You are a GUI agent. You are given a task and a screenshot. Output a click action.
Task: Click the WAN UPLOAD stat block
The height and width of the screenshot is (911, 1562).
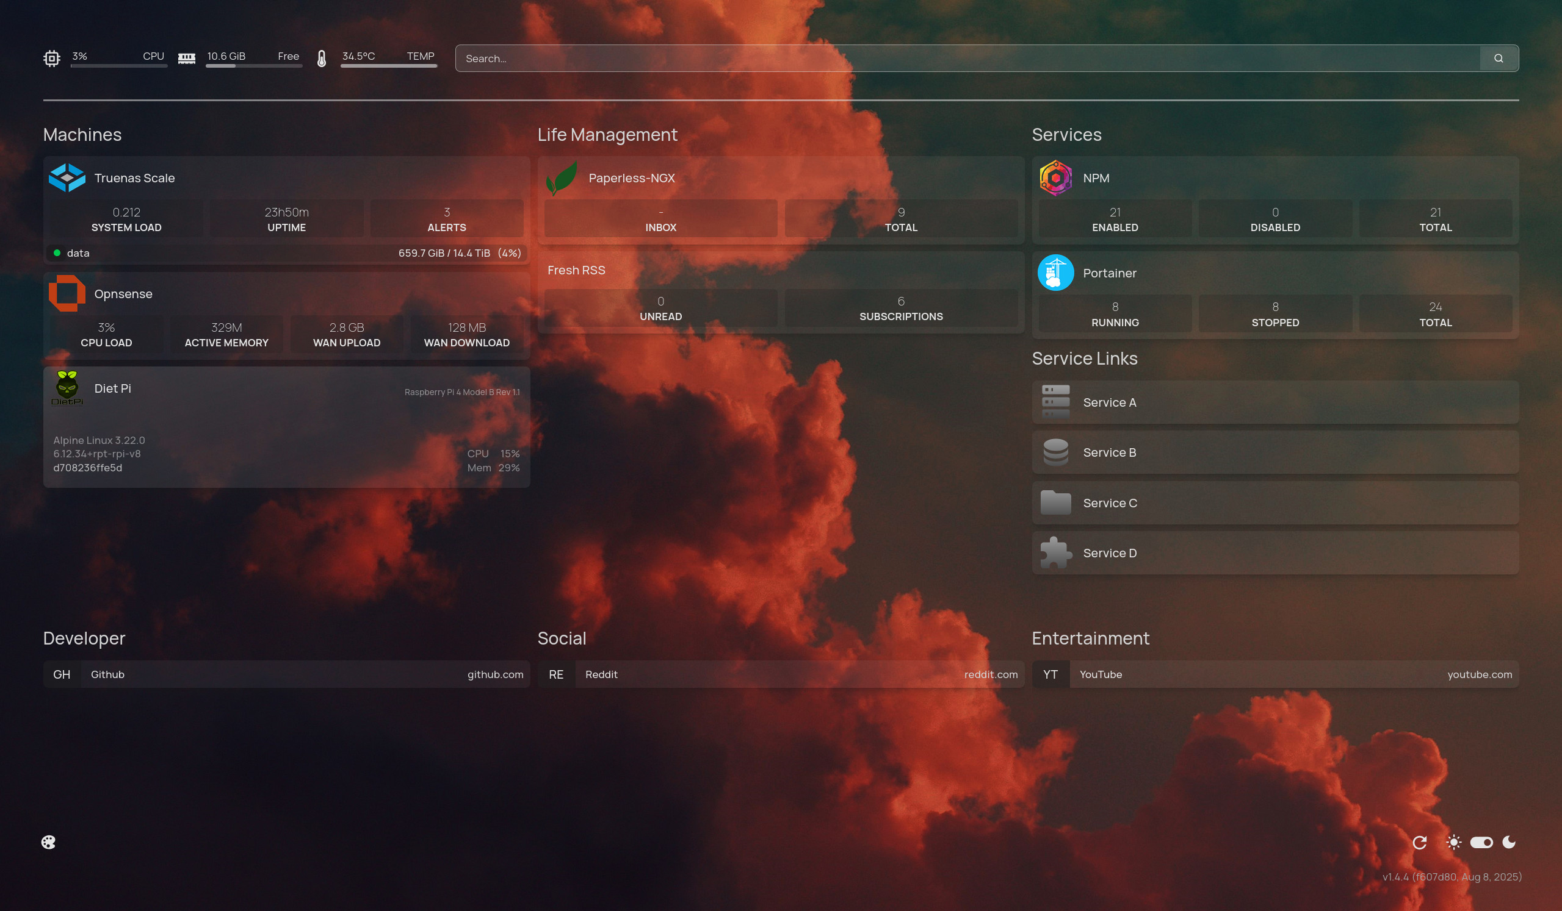point(347,334)
